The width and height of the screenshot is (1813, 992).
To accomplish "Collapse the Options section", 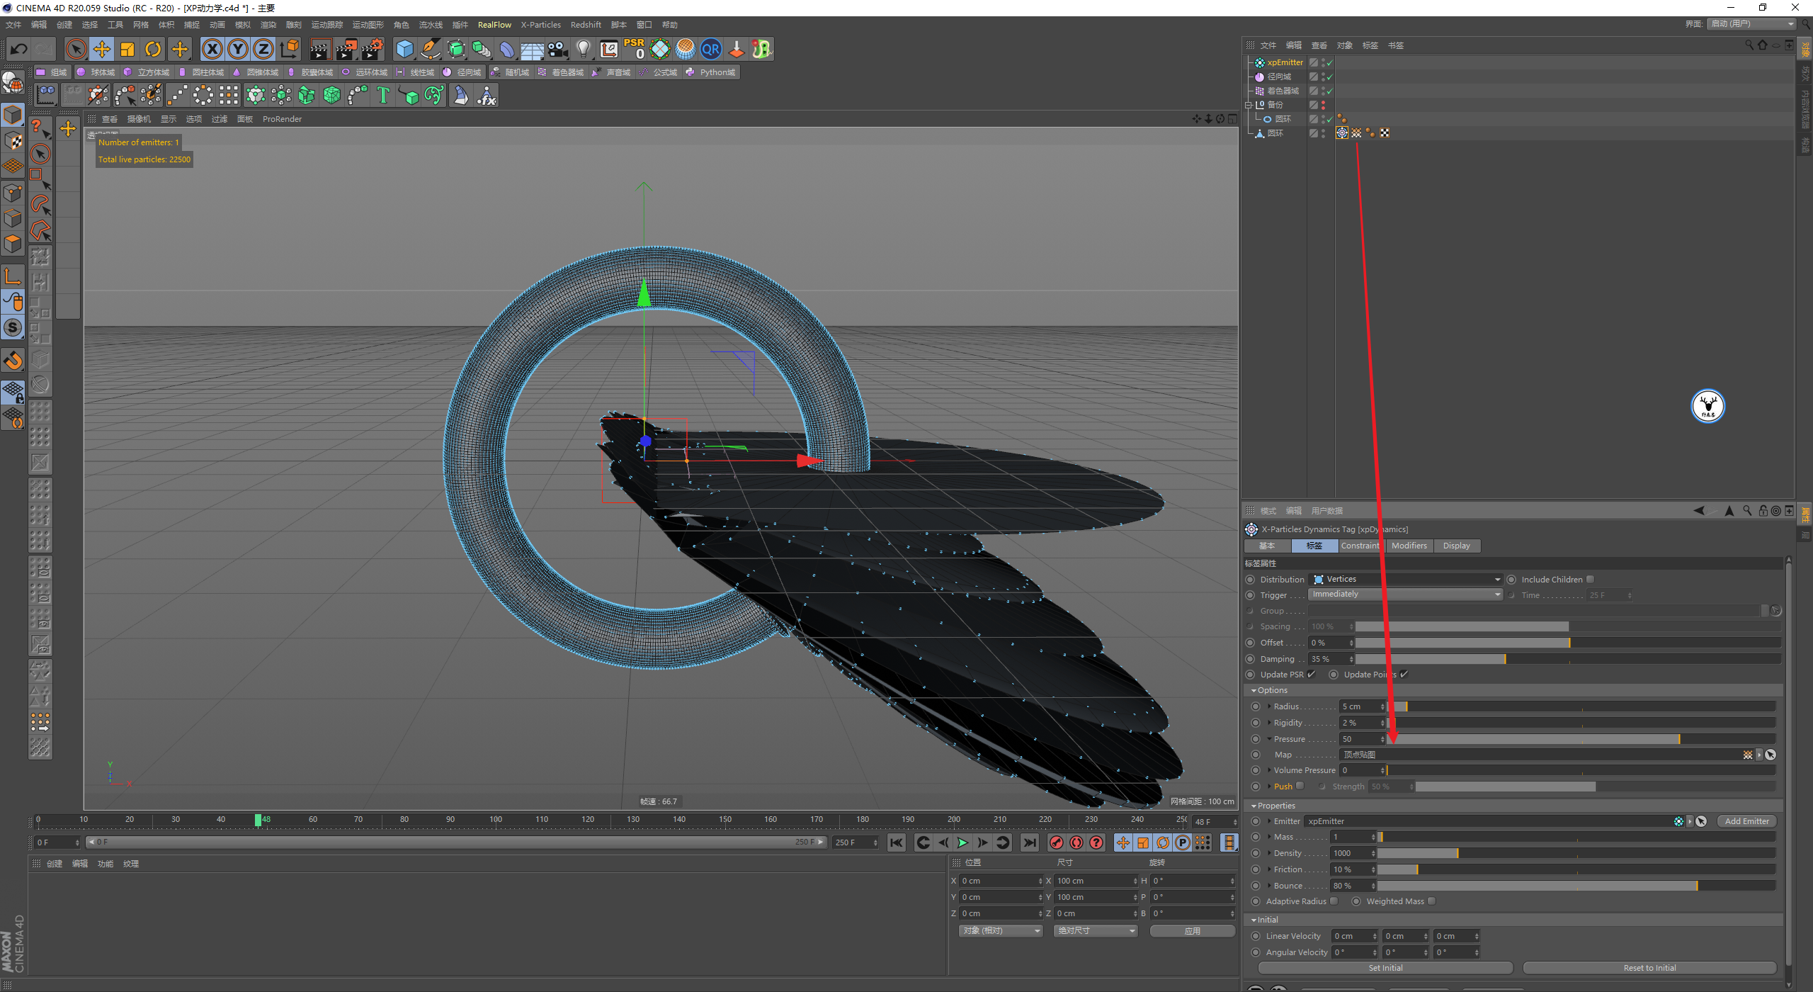I will pyautogui.click(x=1254, y=690).
